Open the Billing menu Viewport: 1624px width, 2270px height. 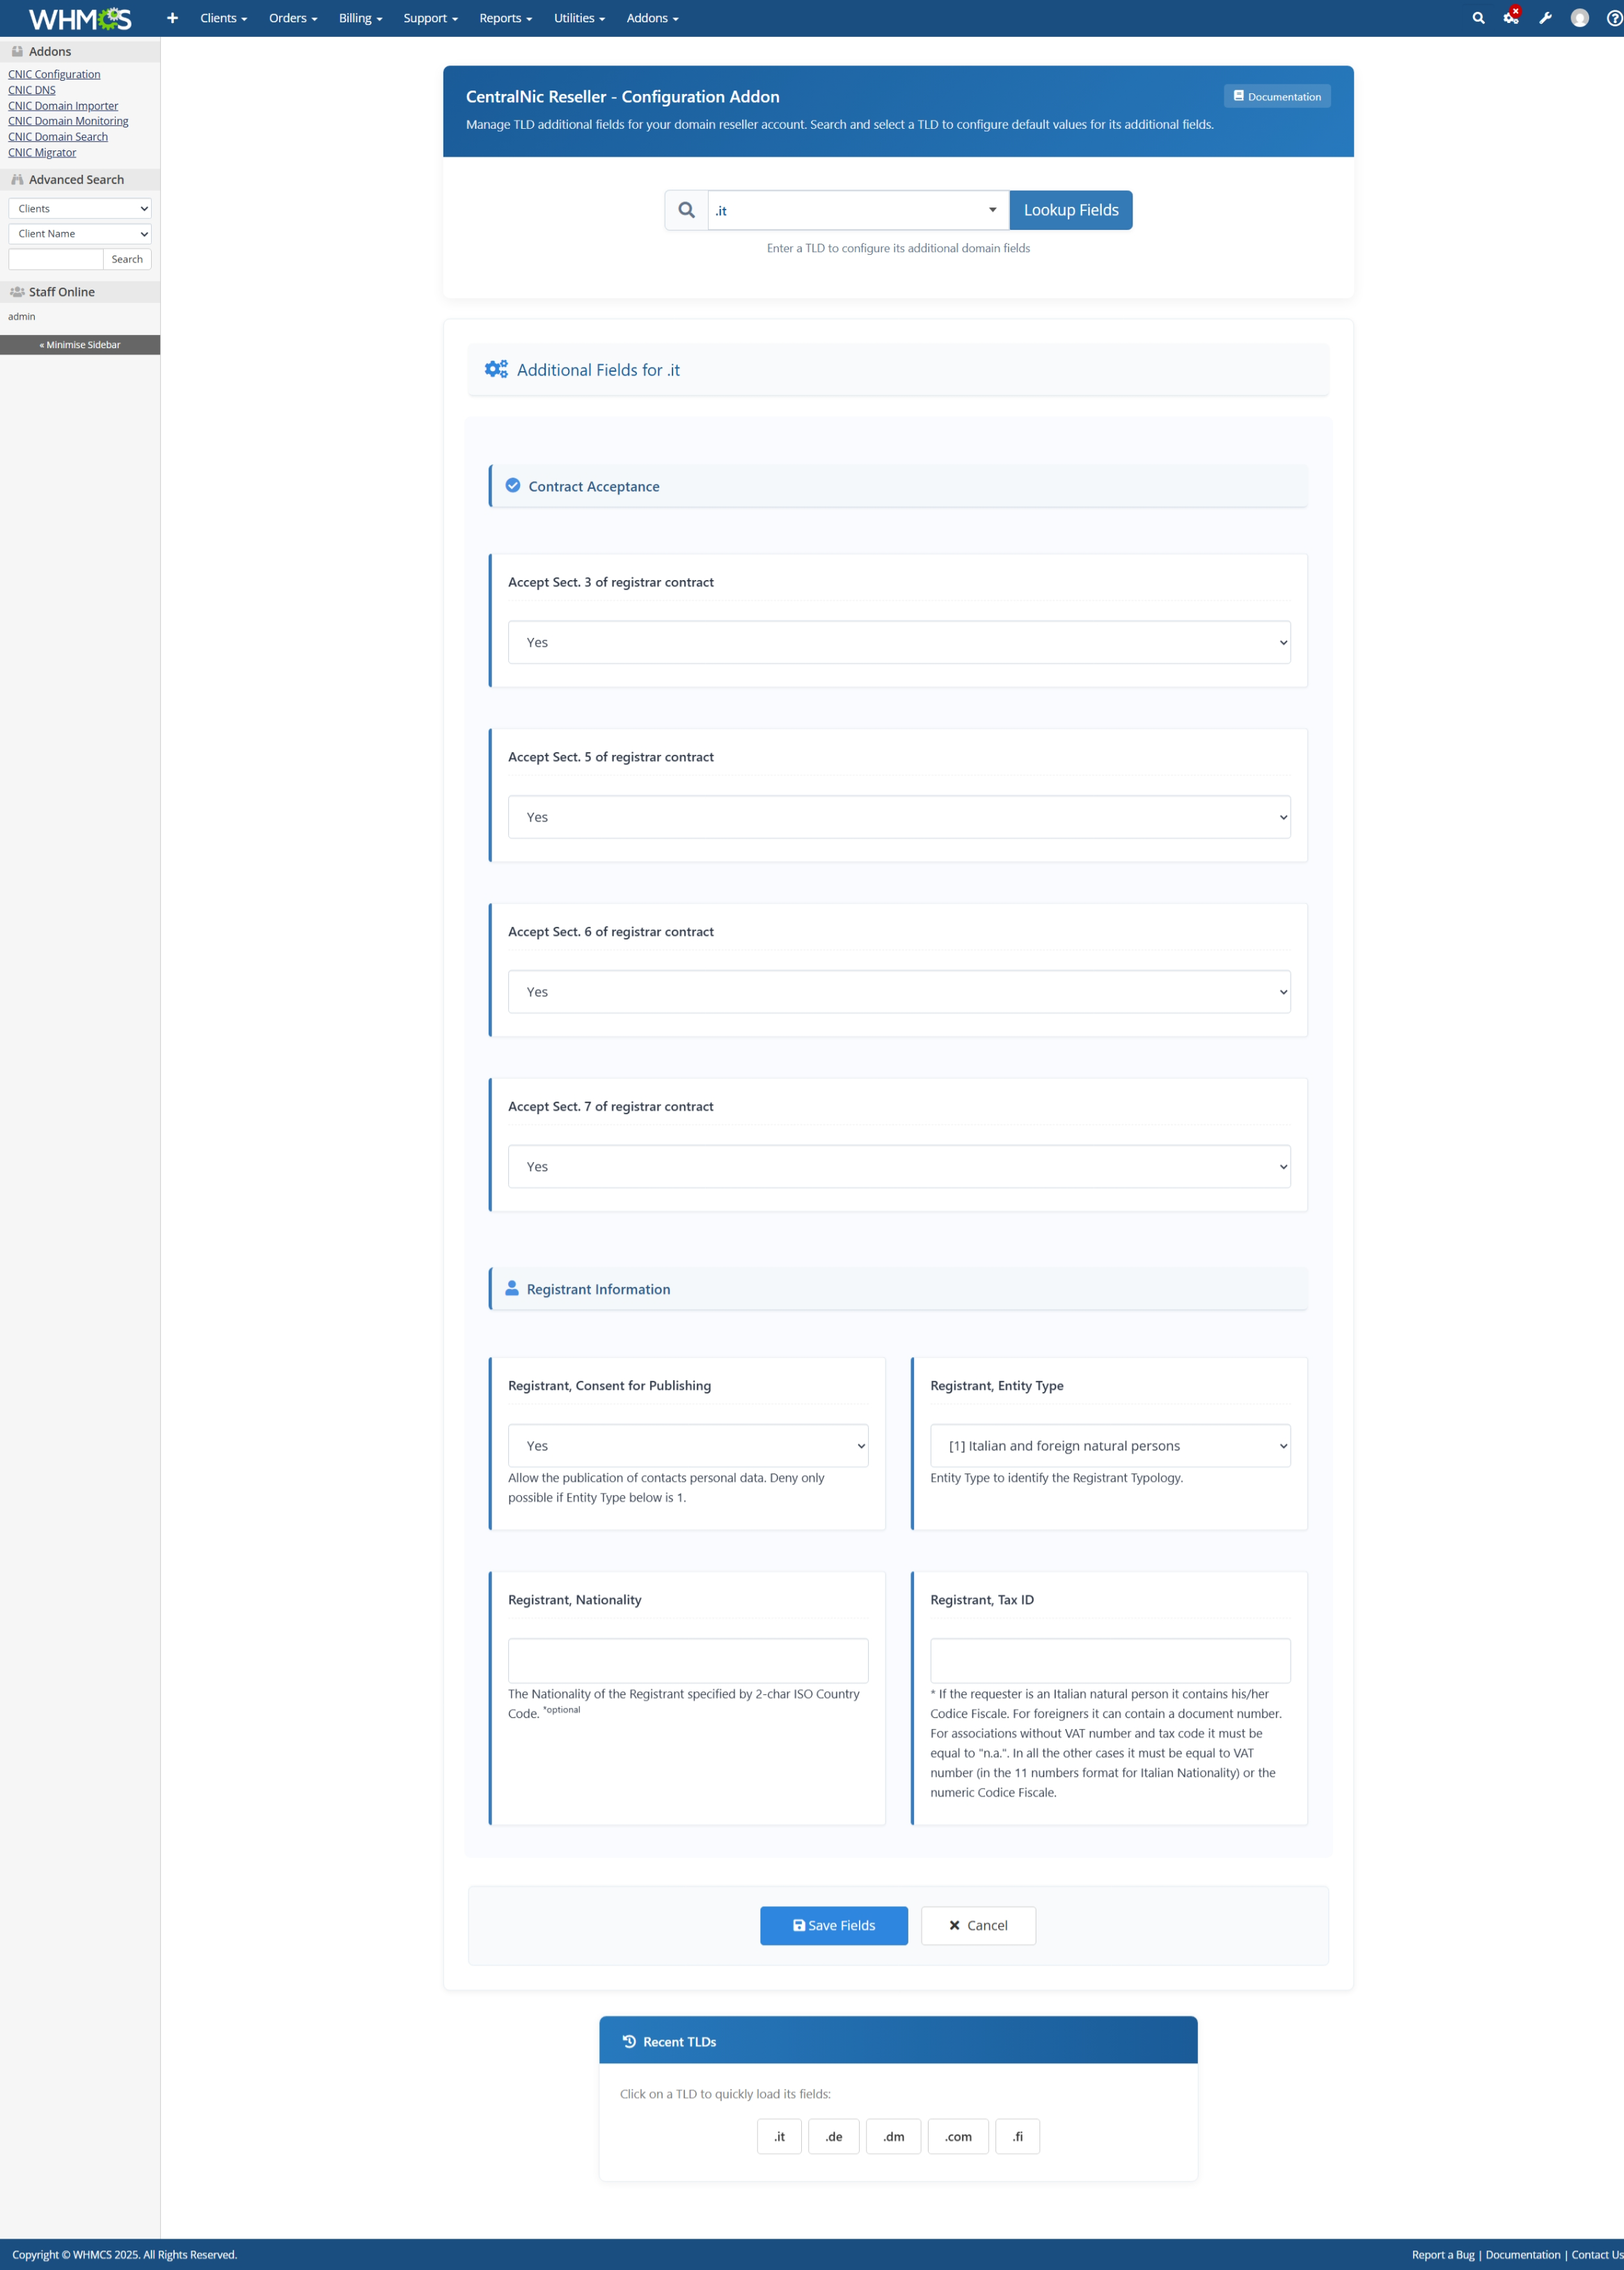(x=360, y=18)
